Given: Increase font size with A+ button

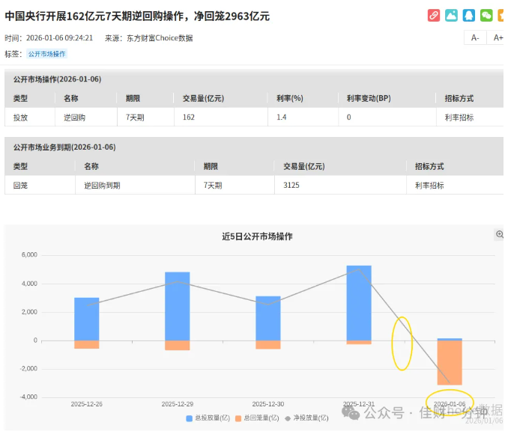Looking at the screenshot, I should pyautogui.click(x=497, y=38).
